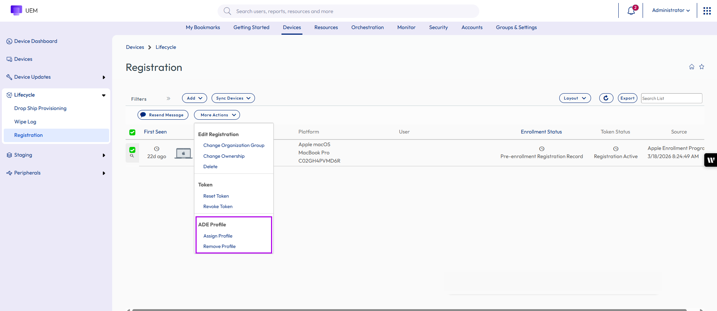Sort by First Seen column header
The image size is (717, 311).
[156, 132]
